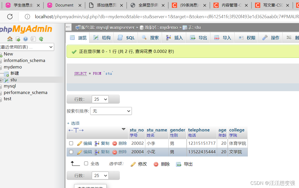Tick the checkbox for row 20002

coord(71,143)
